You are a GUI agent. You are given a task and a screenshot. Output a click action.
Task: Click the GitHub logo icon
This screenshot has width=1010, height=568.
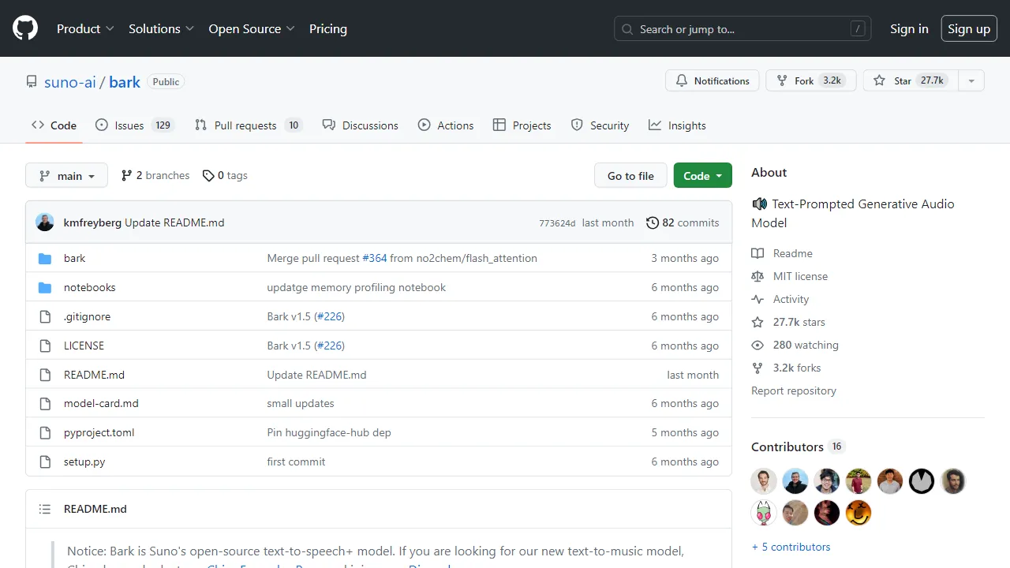[25, 28]
